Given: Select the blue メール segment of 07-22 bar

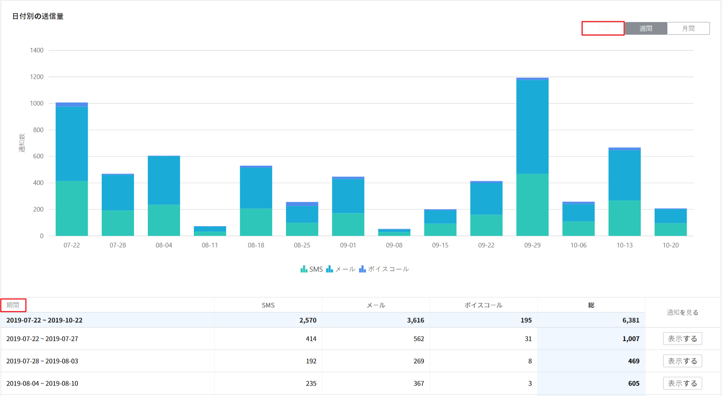Looking at the screenshot, I should coord(72,143).
